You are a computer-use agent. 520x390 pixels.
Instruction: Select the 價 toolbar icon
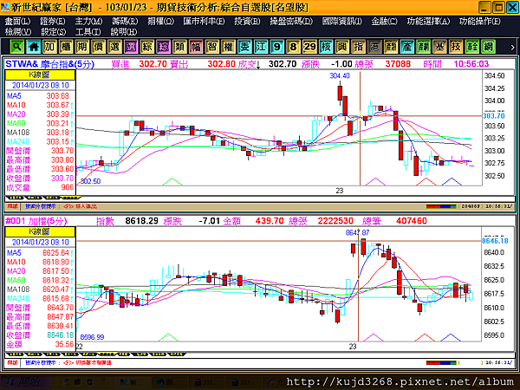[98, 47]
